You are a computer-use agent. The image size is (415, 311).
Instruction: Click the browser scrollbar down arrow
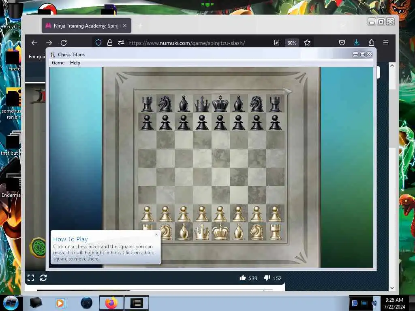point(392,288)
